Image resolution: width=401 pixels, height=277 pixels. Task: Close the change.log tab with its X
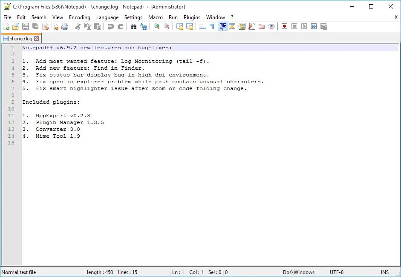tap(37, 39)
